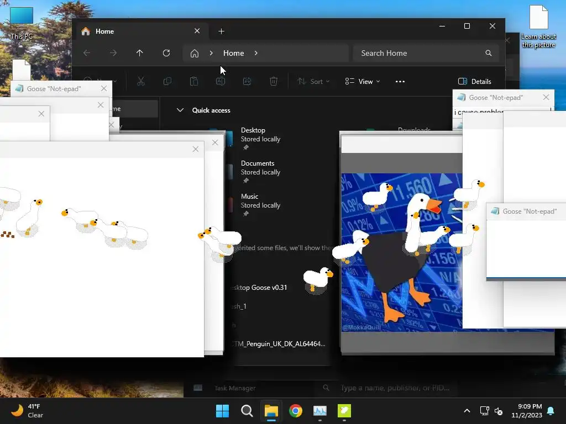Go up one folder level
The image size is (566, 424).
(140, 53)
